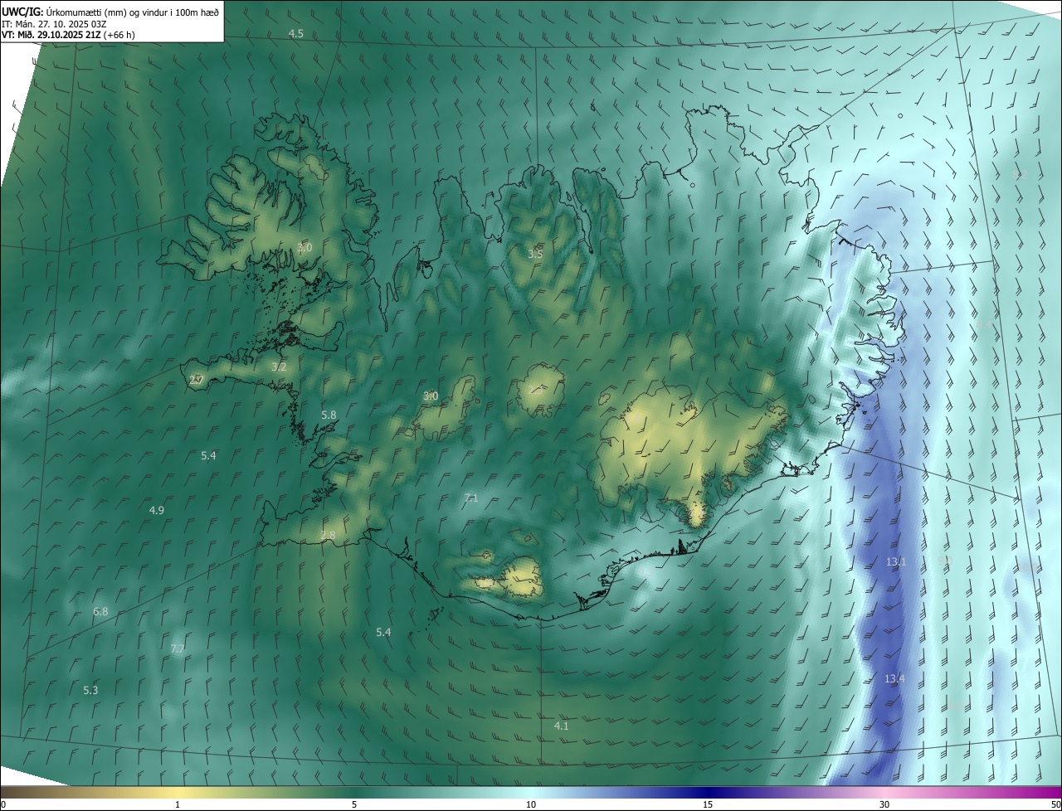Click the 13.1 value label

896,561
